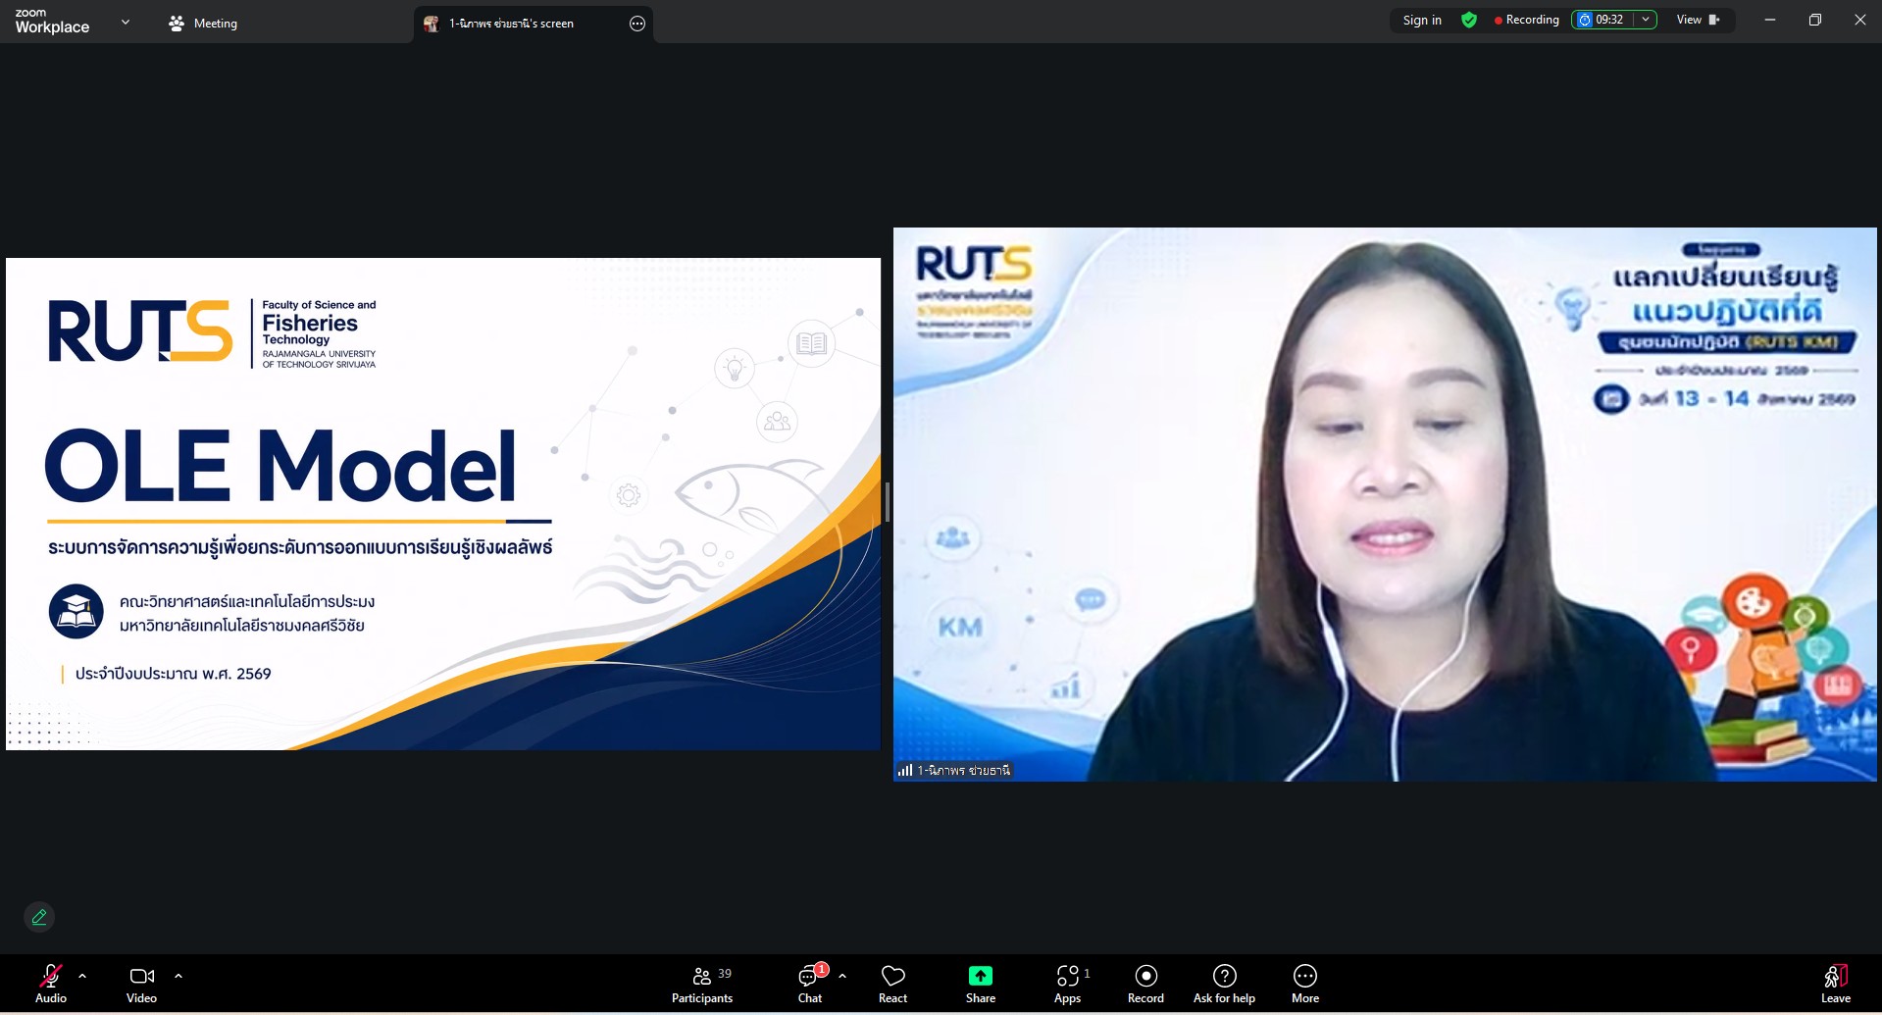Click the Recording indicator
Screen dimensions: 1882x1015
click(1526, 20)
